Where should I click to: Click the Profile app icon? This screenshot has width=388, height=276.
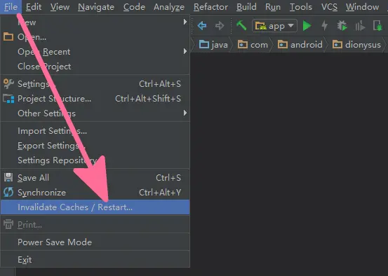tap(360, 26)
